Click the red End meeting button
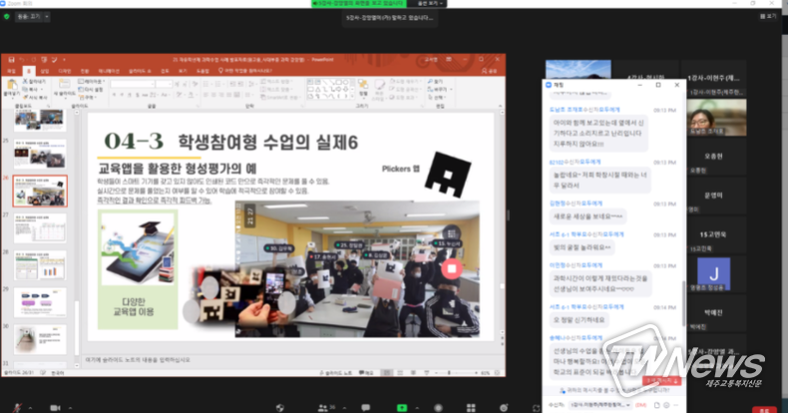Screen dimensions: 788x413 coord(763,407)
